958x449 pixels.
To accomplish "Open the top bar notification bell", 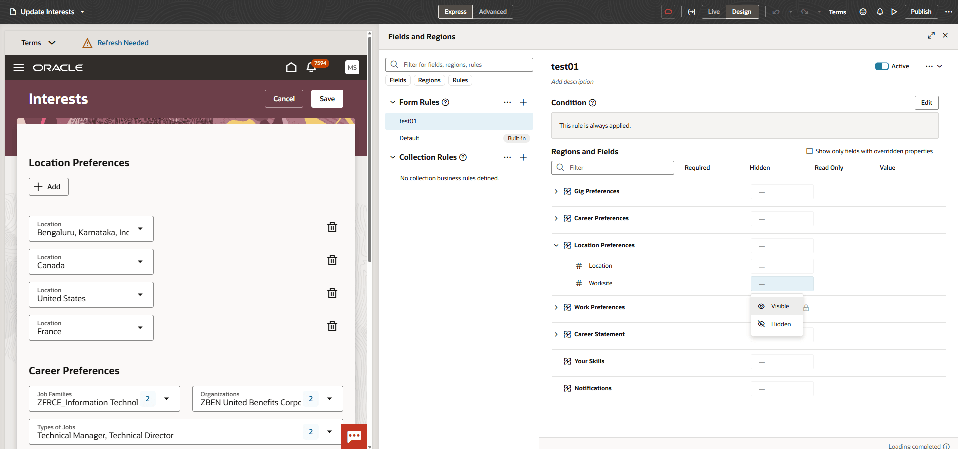I will click(880, 12).
